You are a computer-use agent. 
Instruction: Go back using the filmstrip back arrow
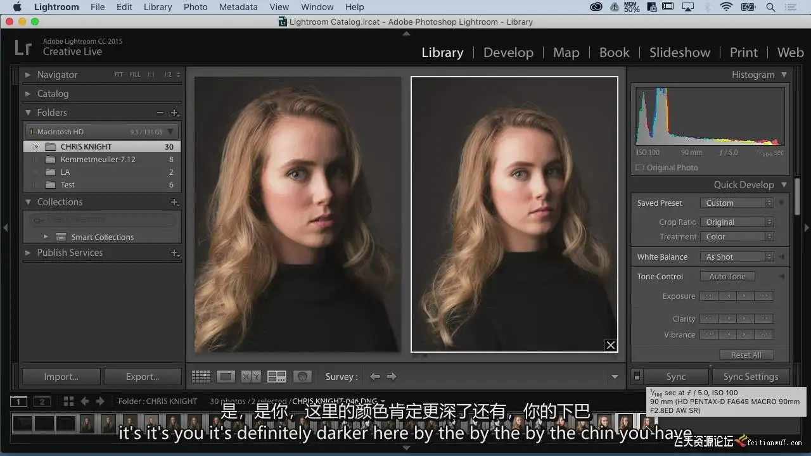[84, 401]
